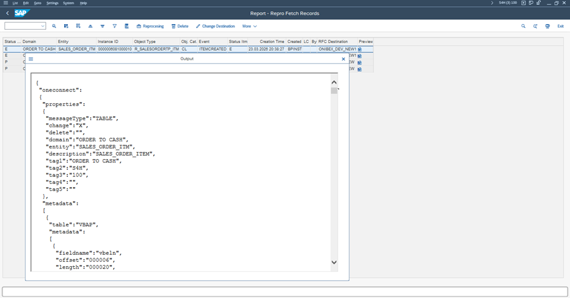Close the Output dialog
570x298 pixels.
[x=343, y=59]
